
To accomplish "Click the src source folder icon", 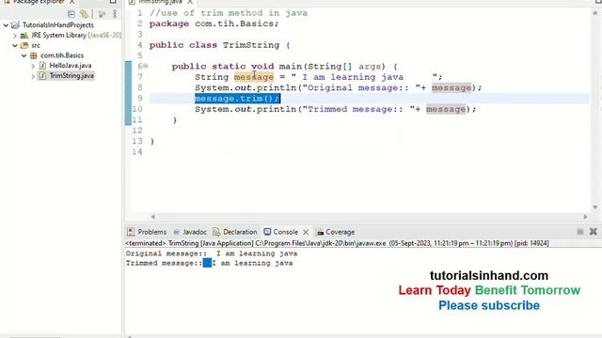I will [24, 45].
